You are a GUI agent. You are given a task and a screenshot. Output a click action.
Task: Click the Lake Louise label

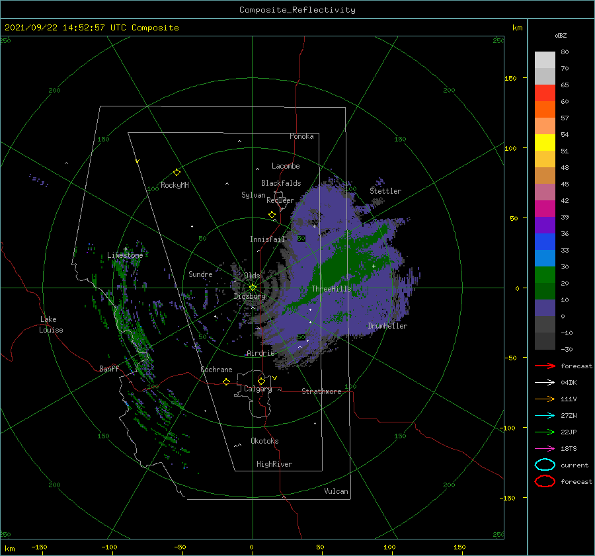(51, 325)
